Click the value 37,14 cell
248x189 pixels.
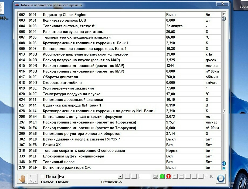pyautogui.click(x=185, y=133)
